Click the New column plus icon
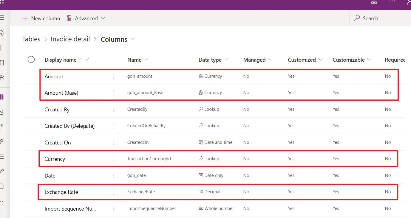The height and width of the screenshot is (218, 411). coord(25,18)
